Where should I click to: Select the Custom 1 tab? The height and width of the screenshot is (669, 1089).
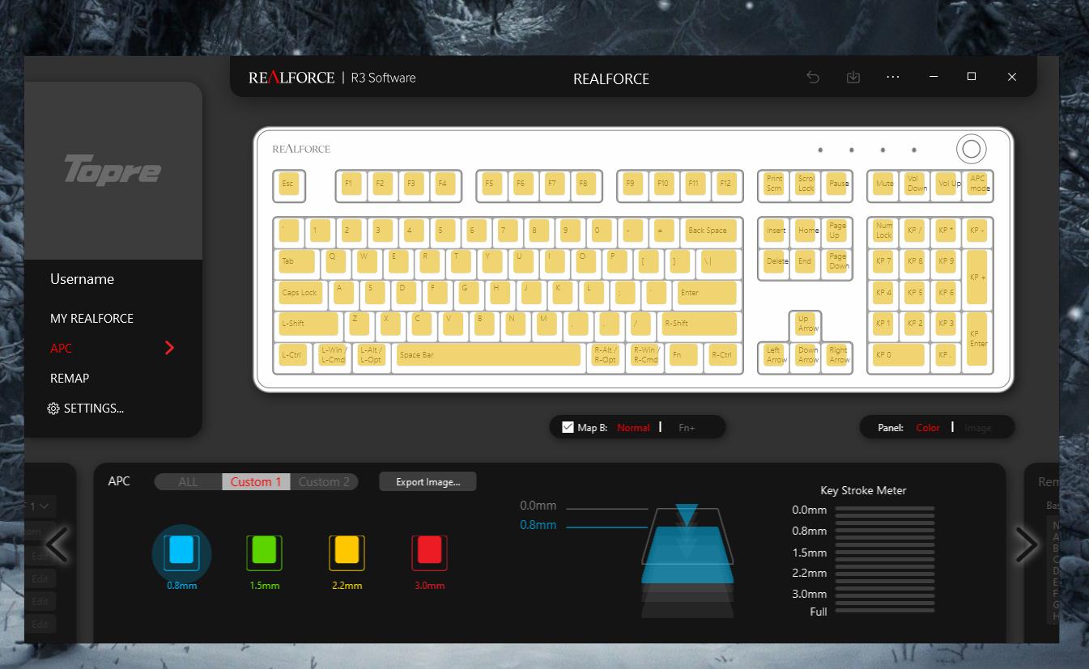point(256,481)
